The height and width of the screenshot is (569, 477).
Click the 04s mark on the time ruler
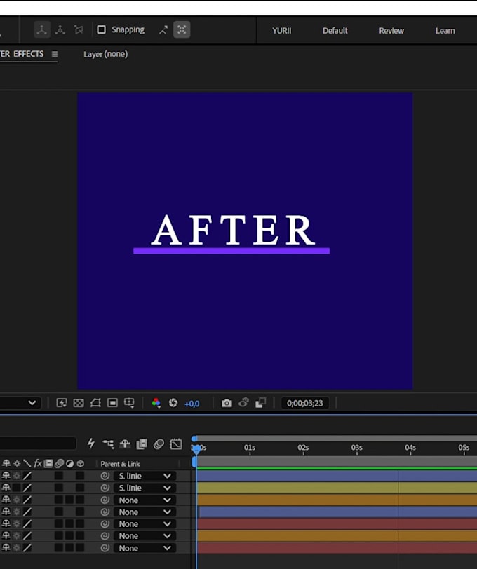410,448
